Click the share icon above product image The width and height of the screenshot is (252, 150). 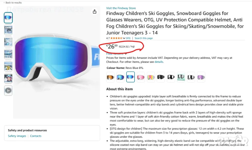[94, 12]
